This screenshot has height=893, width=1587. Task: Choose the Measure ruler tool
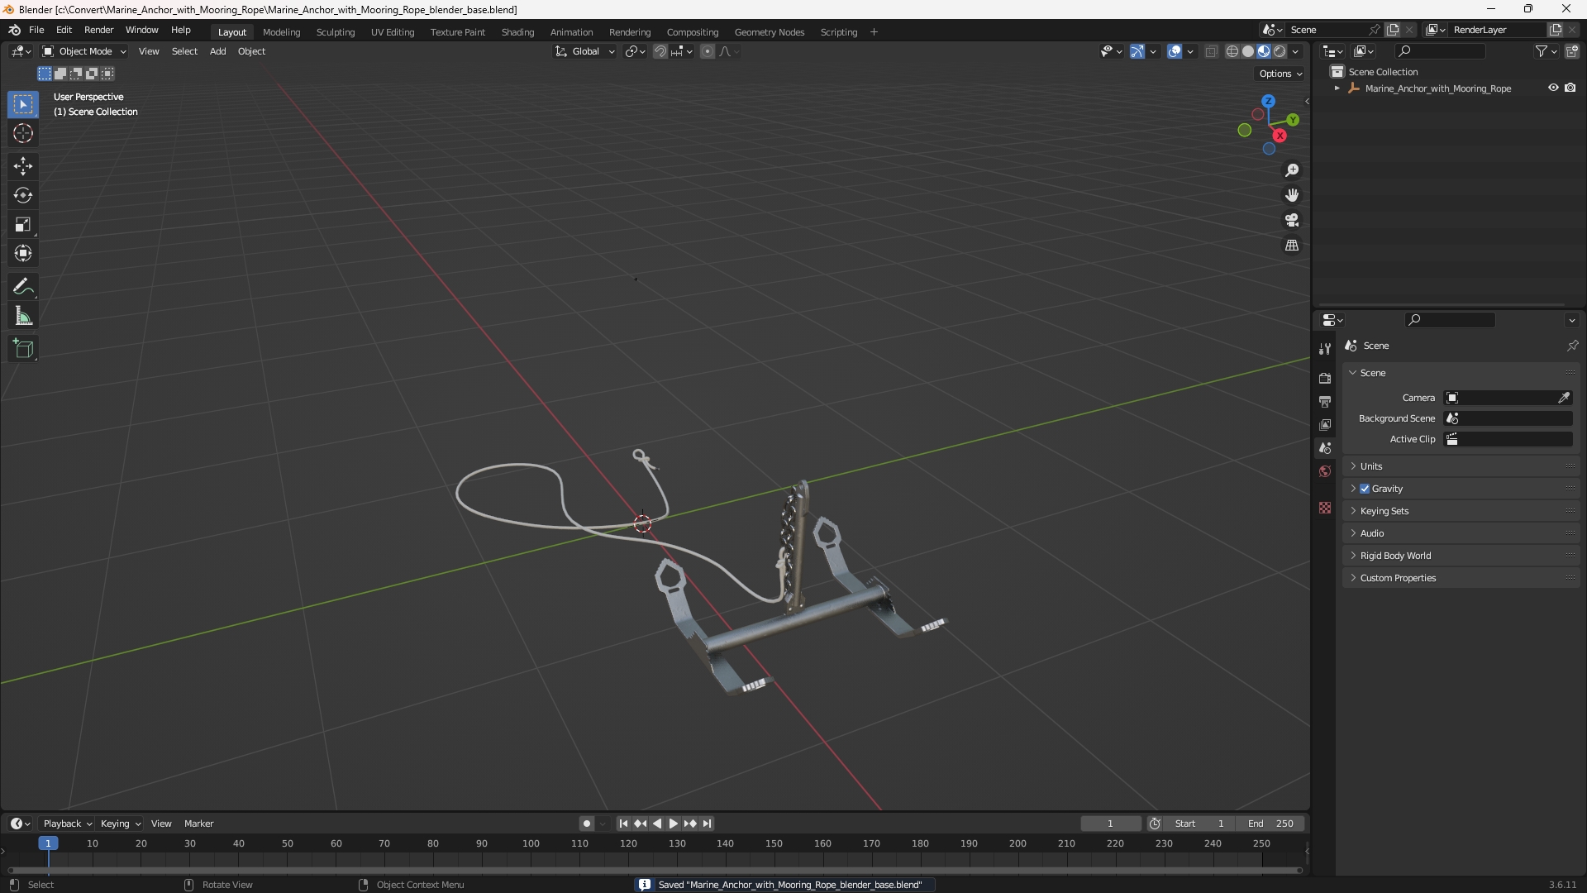tap(23, 316)
